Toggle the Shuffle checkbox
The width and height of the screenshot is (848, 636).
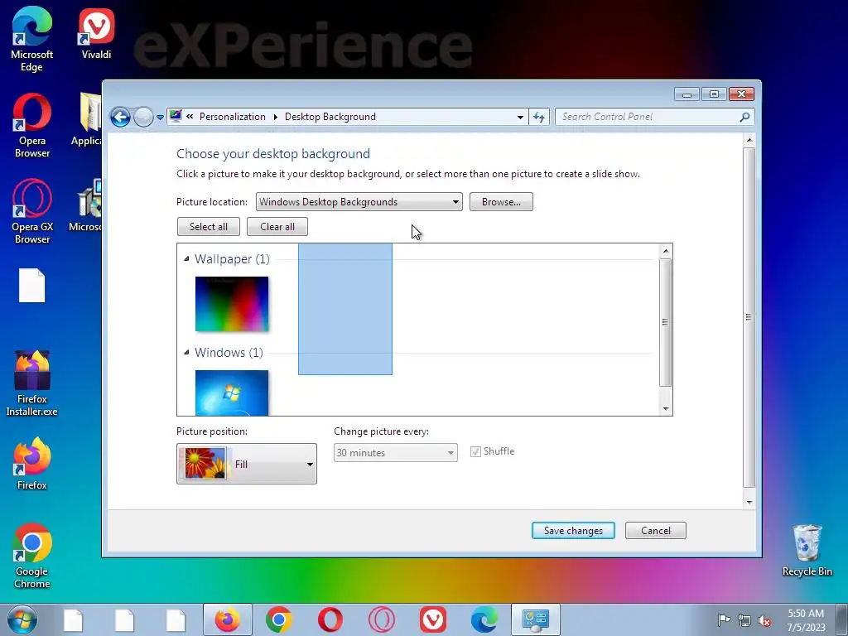[475, 451]
